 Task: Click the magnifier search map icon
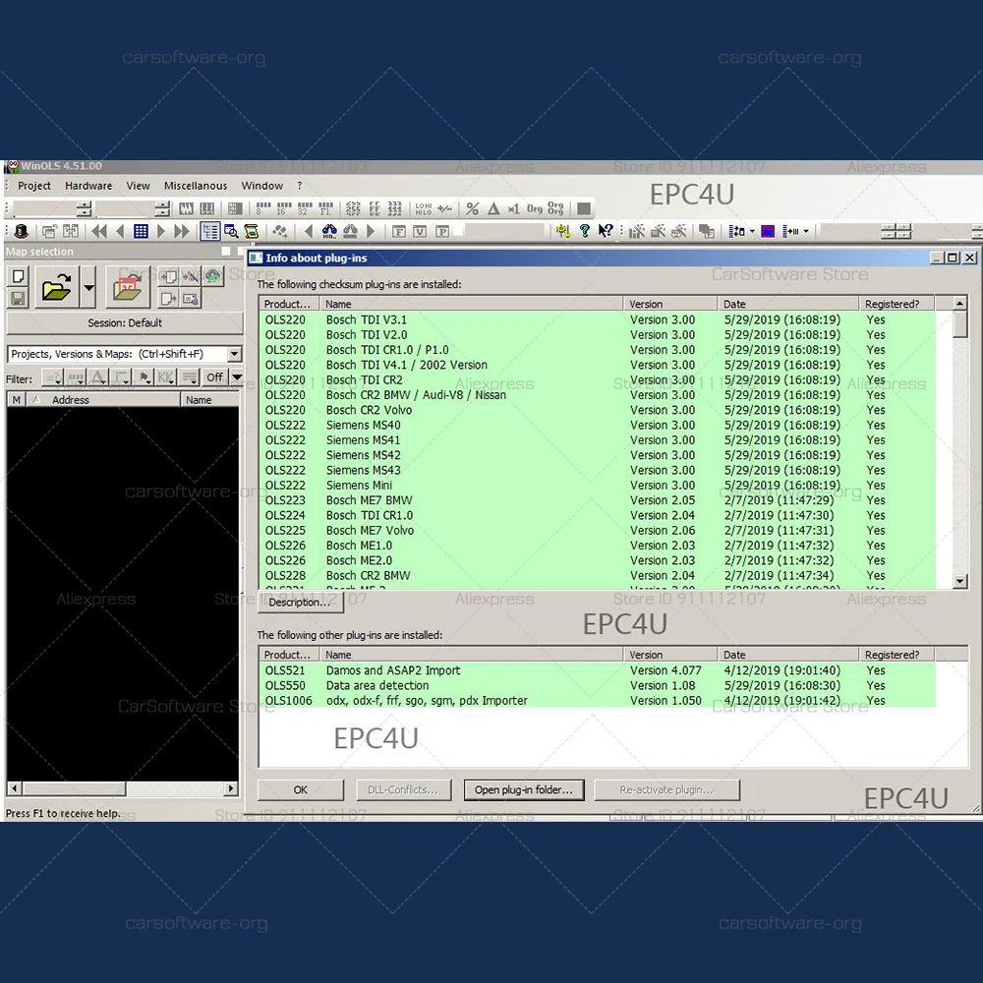click(231, 232)
